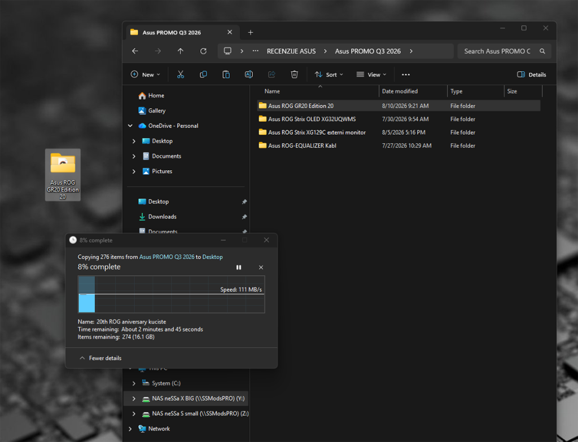Minimize the copy progress dialog

tap(223, 240)
